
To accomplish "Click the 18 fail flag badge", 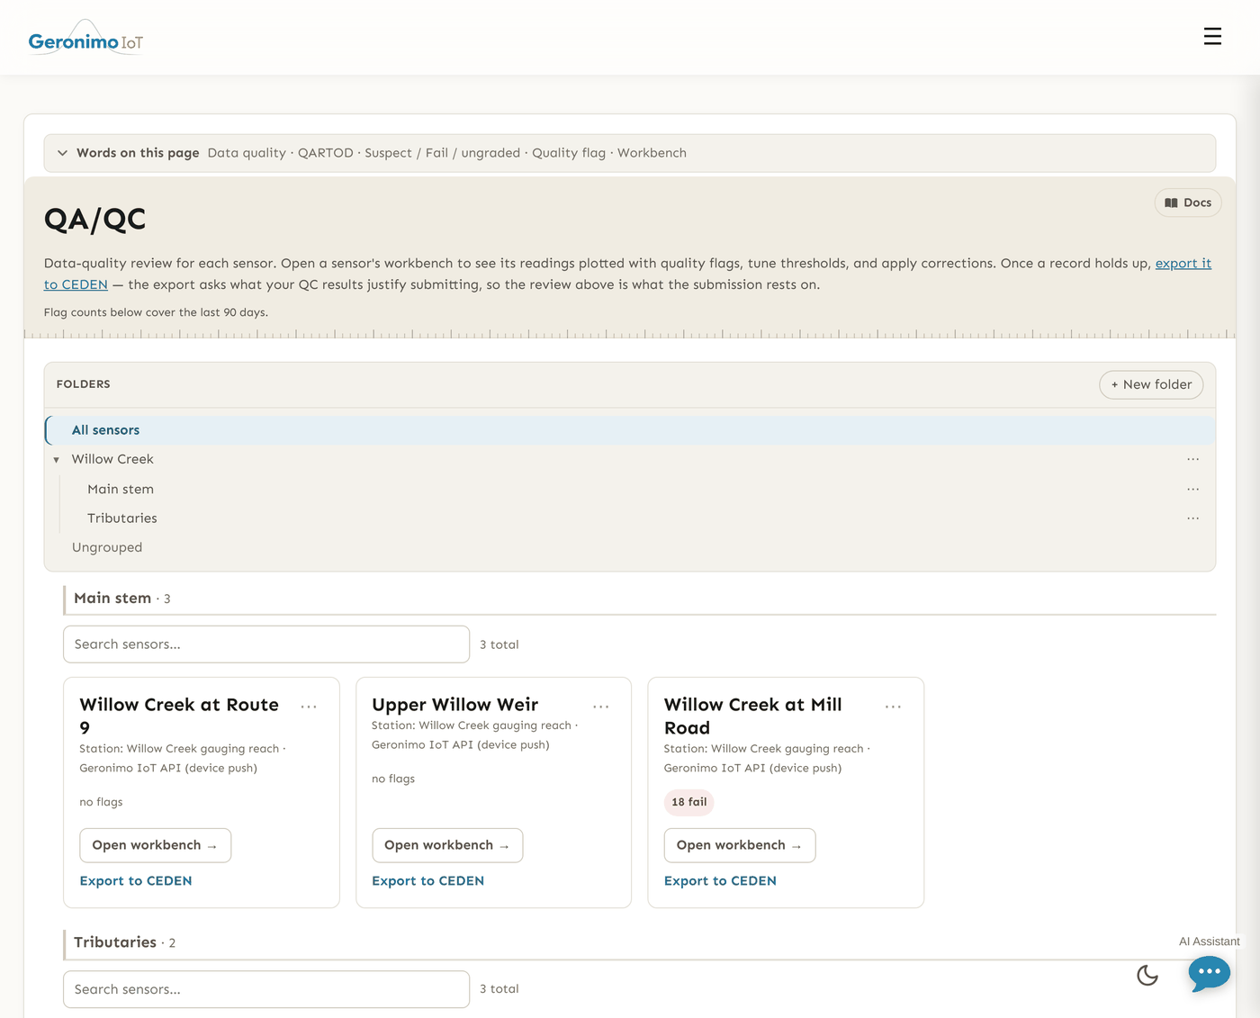I will tap(689, 802).
